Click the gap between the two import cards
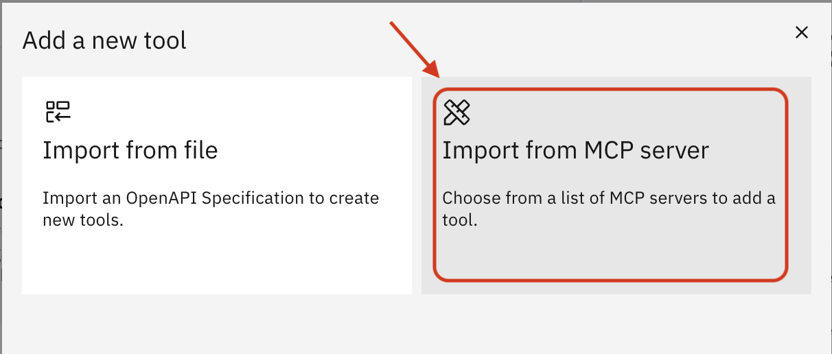The width and height of the screenshot is (832, 354). point(417,185)
